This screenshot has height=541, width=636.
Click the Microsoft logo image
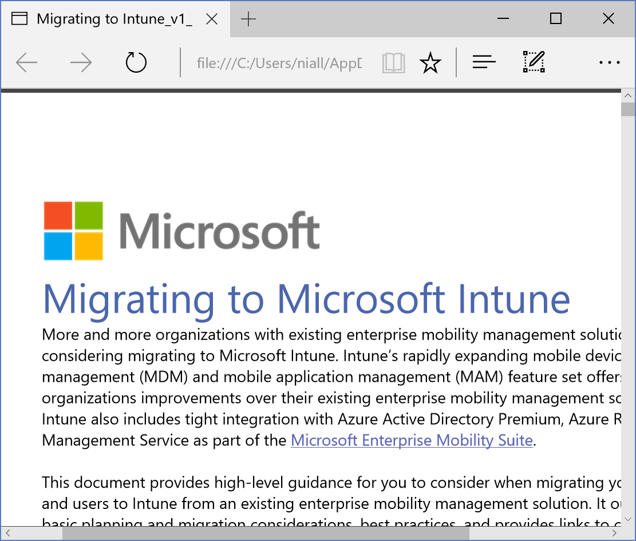(x=181, y=231)
